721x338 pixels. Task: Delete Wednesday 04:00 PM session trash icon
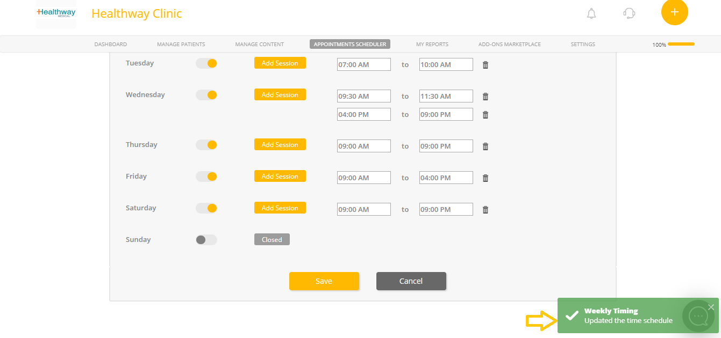(486, 115)
